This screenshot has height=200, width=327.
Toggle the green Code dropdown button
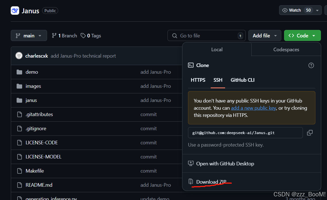point(302,36)
